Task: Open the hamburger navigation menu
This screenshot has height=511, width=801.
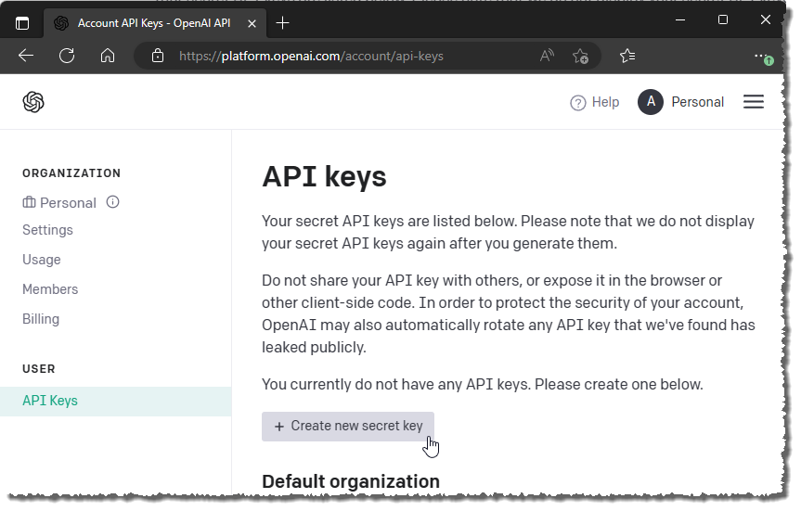Action: 754,102
